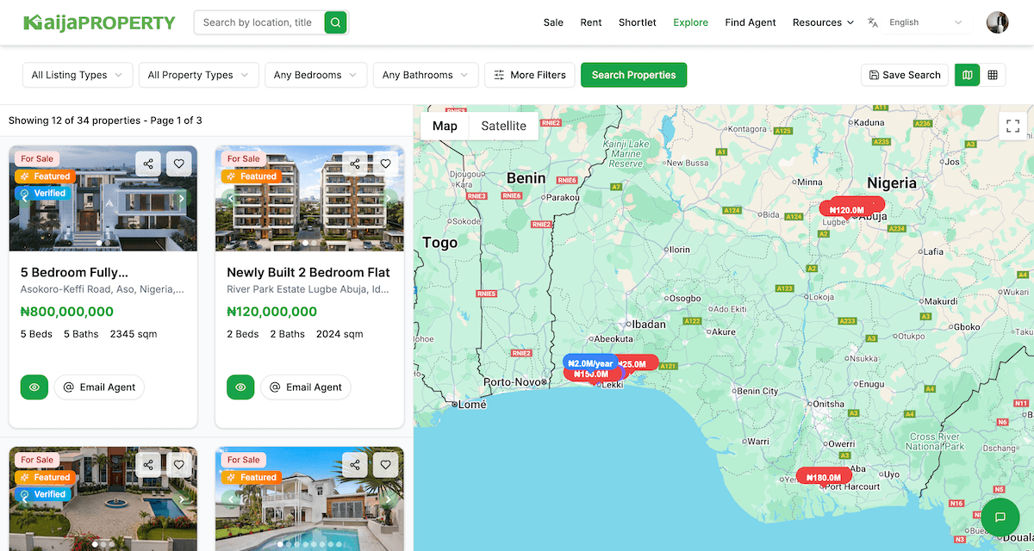Share the 5 Bedroom Fully listing
Viewport: 1034px width, 551px height.
(147, 163)
